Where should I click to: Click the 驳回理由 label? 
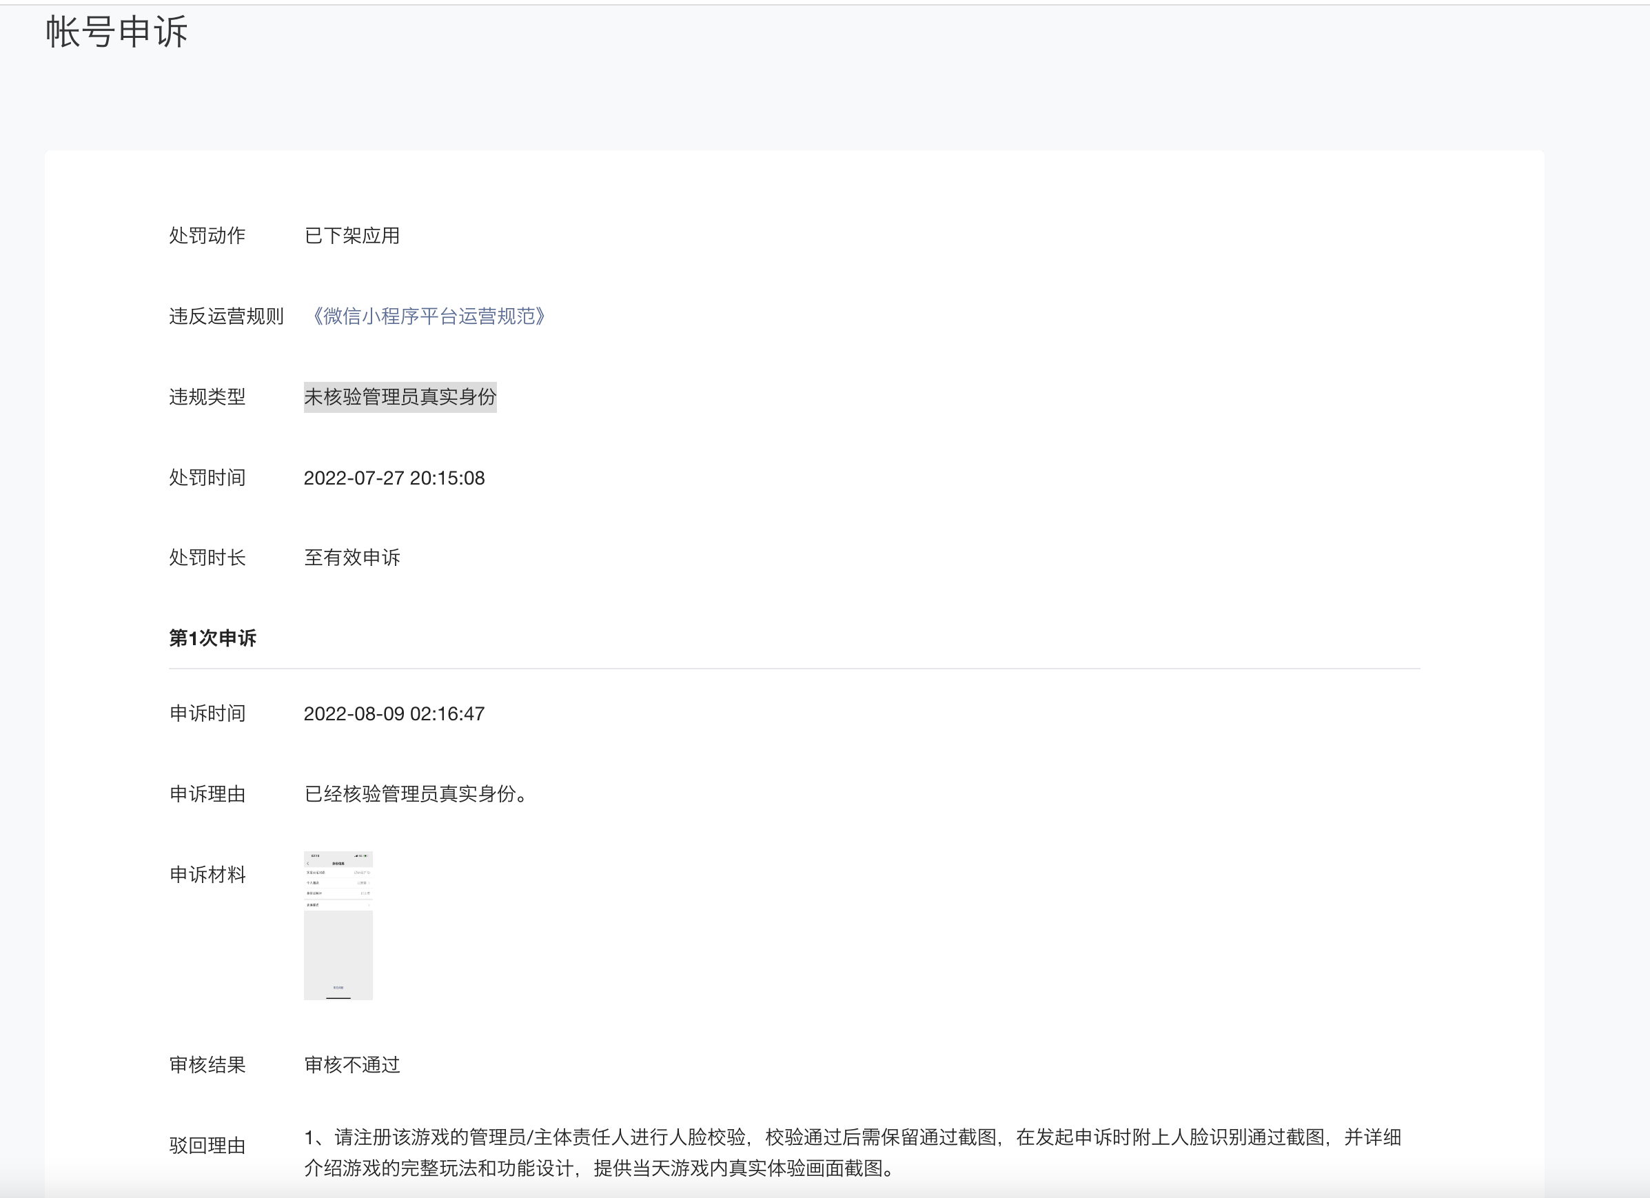[x=207, y=1146]
